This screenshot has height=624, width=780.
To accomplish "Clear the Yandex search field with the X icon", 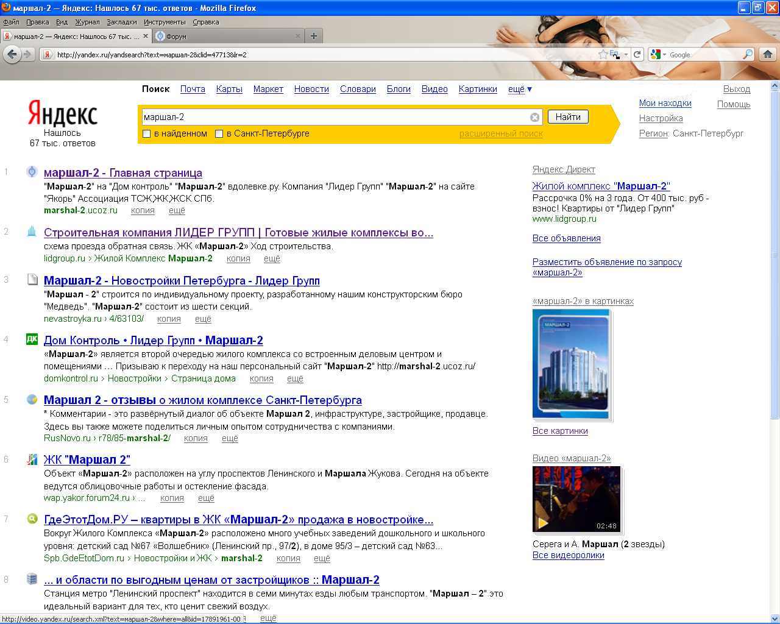I will pyautogui.click(x=534, y=117).
